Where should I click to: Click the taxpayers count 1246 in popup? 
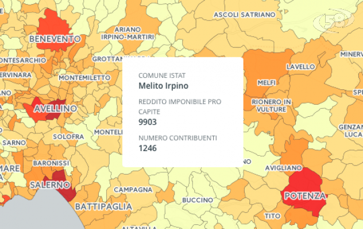[x=148, y=148]
